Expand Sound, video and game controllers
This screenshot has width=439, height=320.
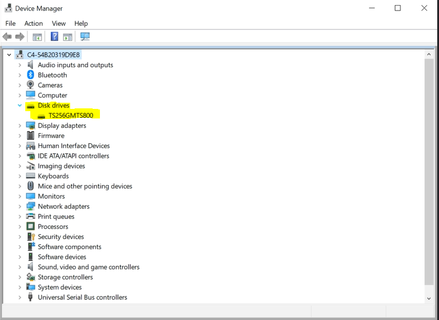(20, 267)
